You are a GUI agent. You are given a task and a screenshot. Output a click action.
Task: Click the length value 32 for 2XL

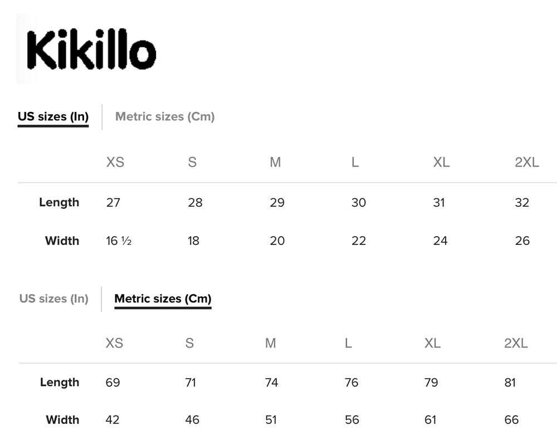pyautogui.click(x=522, y=202)
